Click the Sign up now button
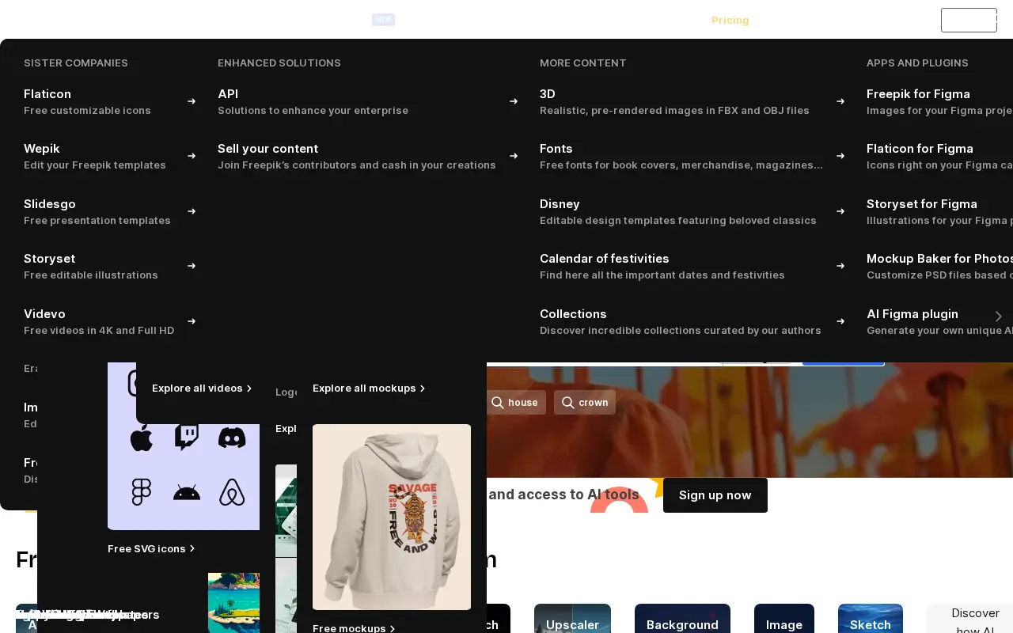Screen dimensions: 1013x633 click(715, 495)
